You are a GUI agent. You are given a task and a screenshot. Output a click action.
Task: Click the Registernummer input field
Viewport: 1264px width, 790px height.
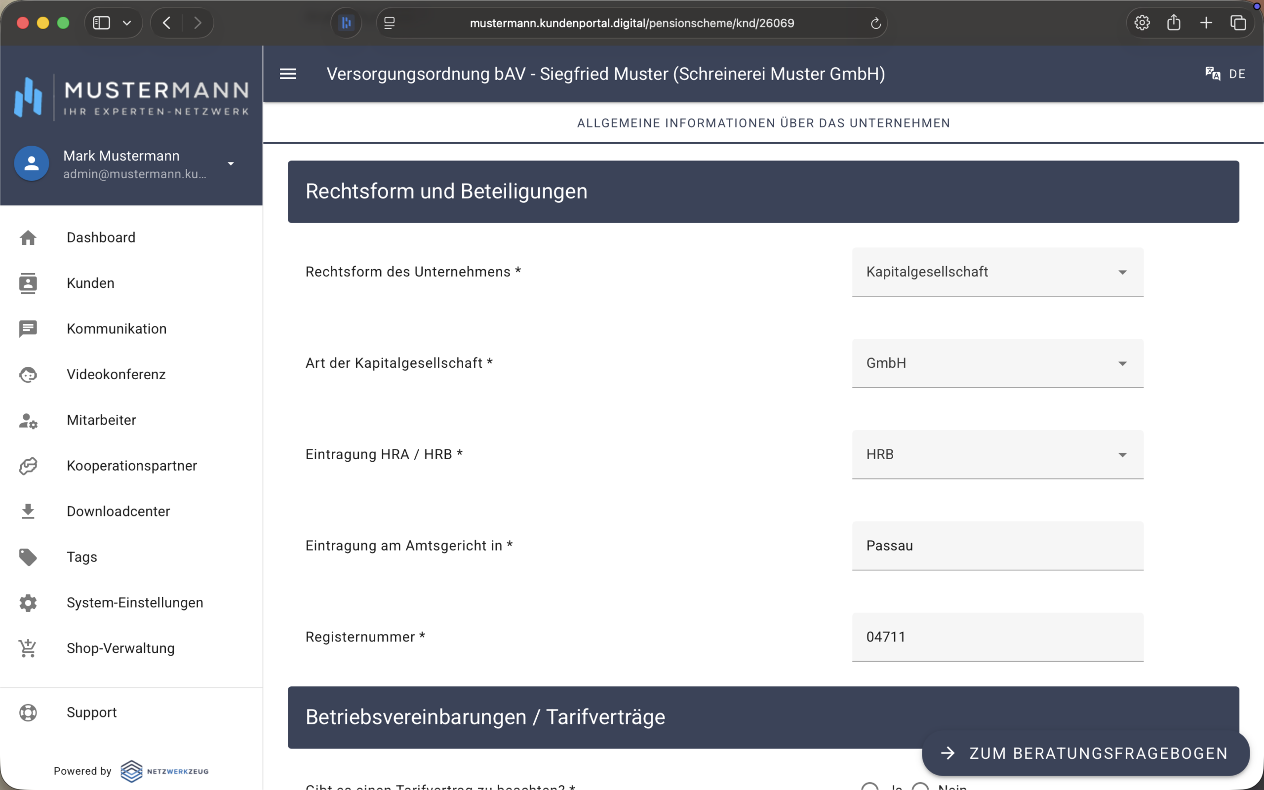(x=997, y=637)
